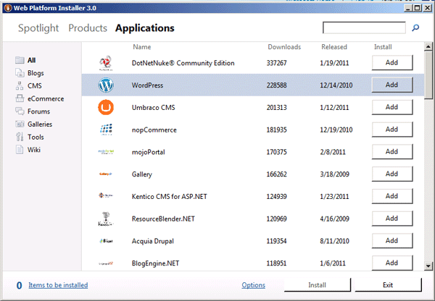Click the Acquia Drupal logo icon
435x301 pixels.
click(x=106, y=241)
